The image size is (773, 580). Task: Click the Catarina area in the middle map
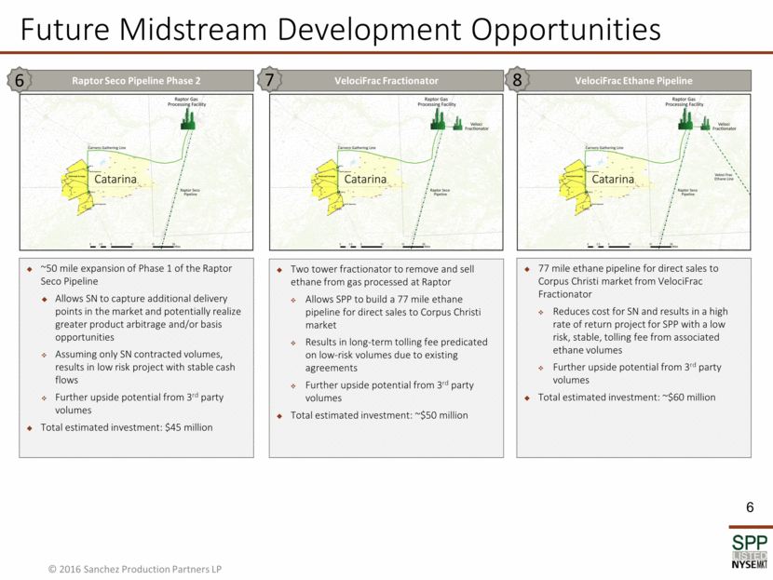[x=365, y=177]
